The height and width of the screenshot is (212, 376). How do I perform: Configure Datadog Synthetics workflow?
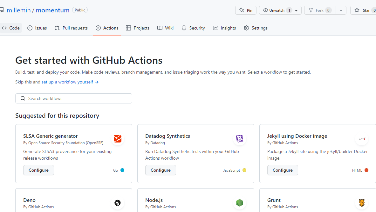point(161,170)
